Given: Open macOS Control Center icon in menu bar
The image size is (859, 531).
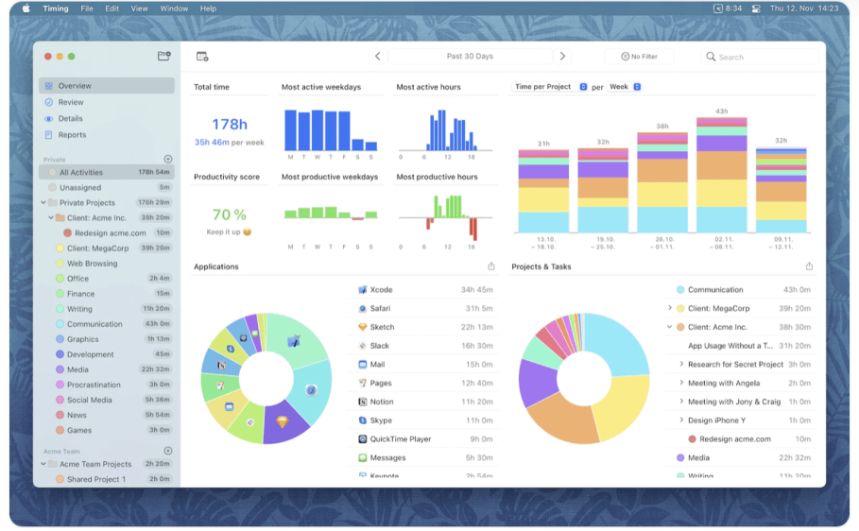Looking at the screenshot, I should click(756, 9).
